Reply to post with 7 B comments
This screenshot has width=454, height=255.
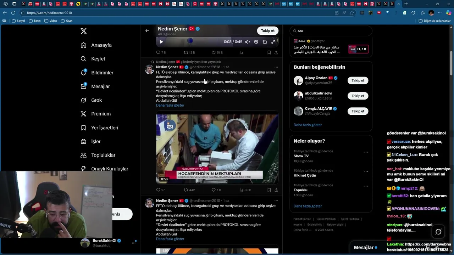(161, 52)
